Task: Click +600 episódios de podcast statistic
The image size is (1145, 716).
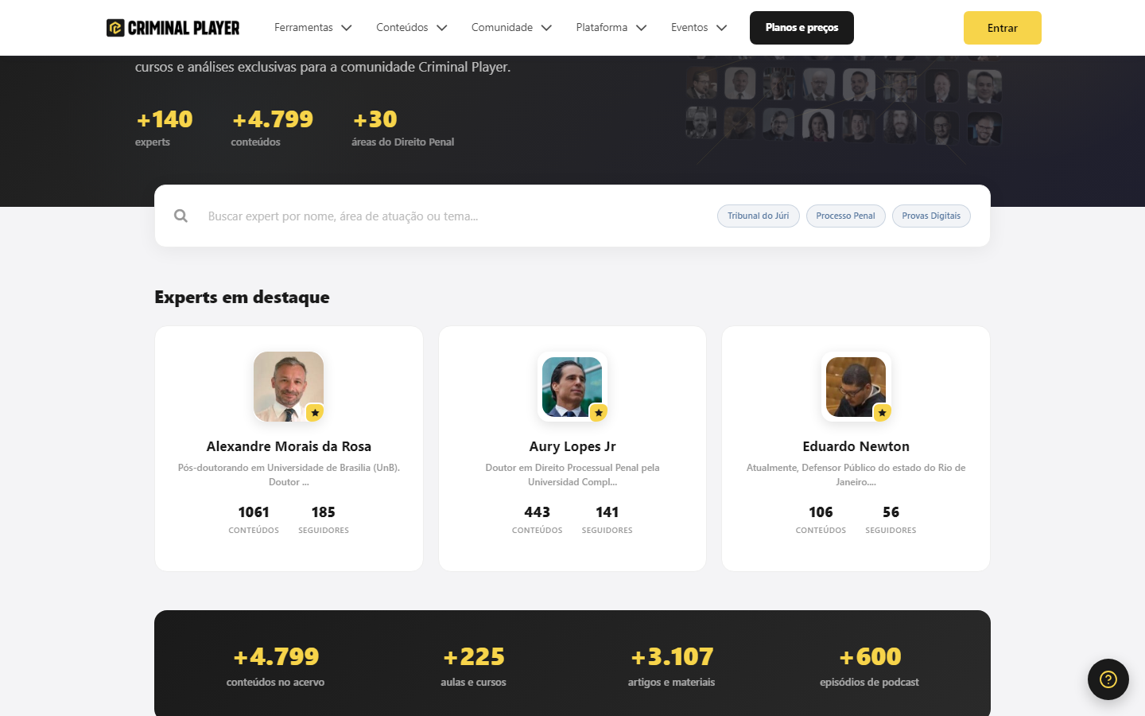Action: pyautogui.click(x=869, y=665)
